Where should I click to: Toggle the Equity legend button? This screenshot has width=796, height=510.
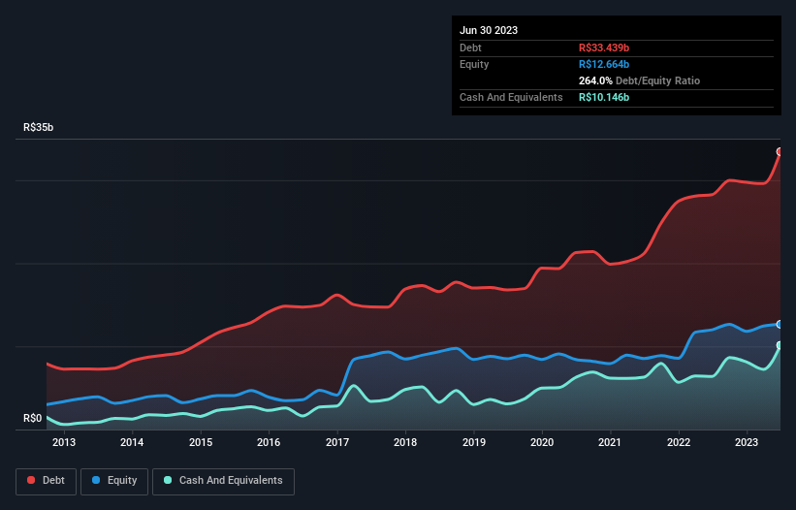pos(114,481)
